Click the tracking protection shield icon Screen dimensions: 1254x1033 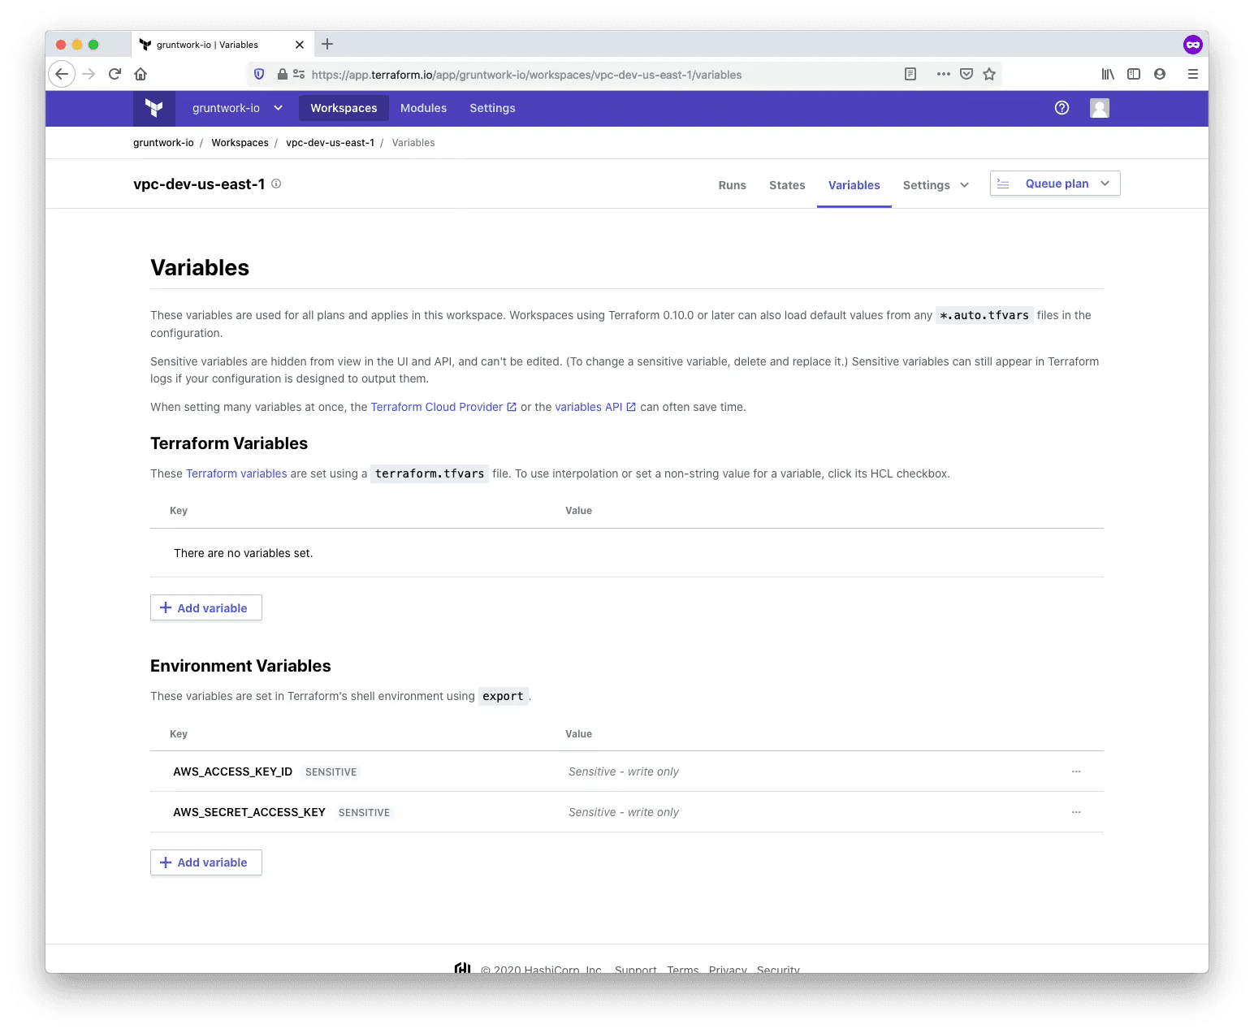pyautogui.click(x=259, y=74)
